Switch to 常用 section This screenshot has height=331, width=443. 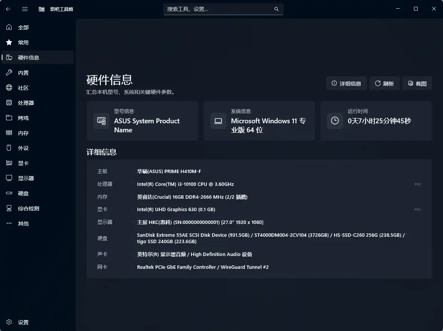pyautogui.click(x=38, y=42)
